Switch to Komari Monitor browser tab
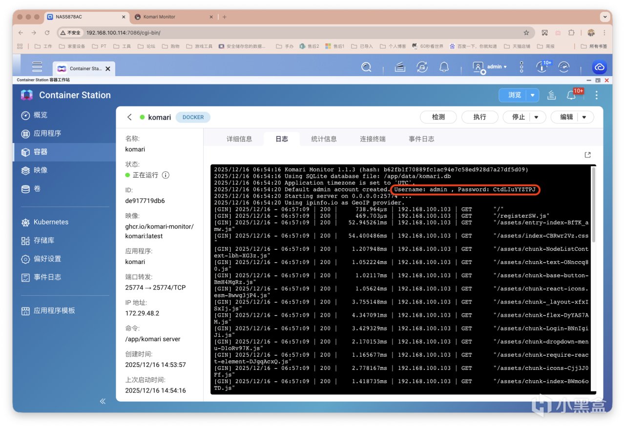625x428 pixels. click(174, 17)
